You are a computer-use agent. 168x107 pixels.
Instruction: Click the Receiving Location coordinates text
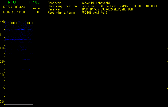(119, 6)
